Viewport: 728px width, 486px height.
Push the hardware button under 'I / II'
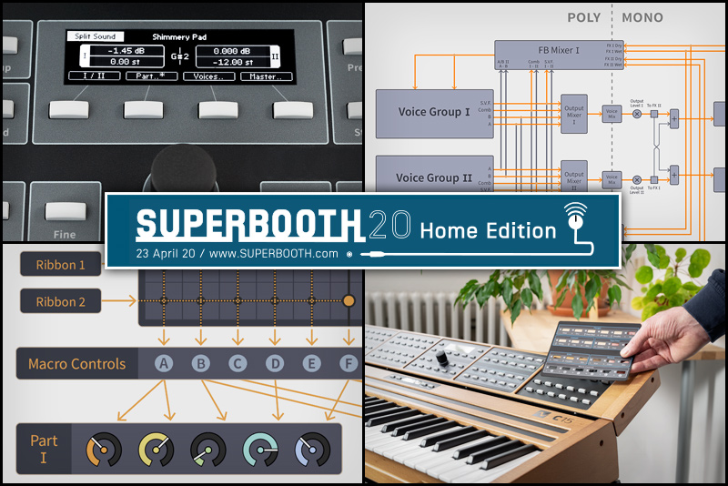click(69, 110)
